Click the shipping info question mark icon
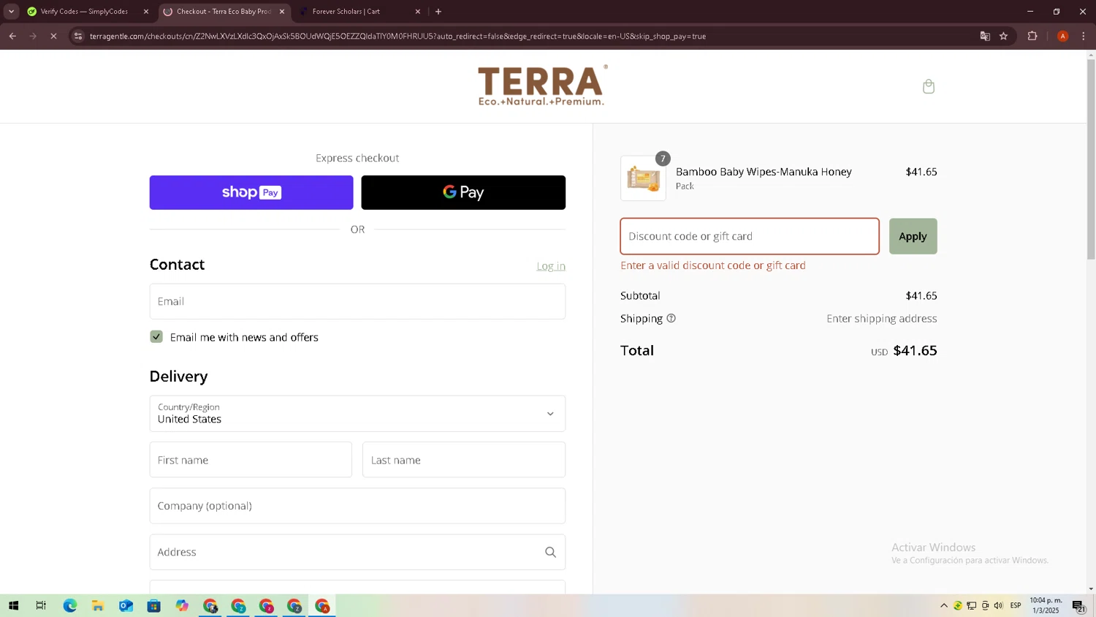 click(x=671, y=318)
